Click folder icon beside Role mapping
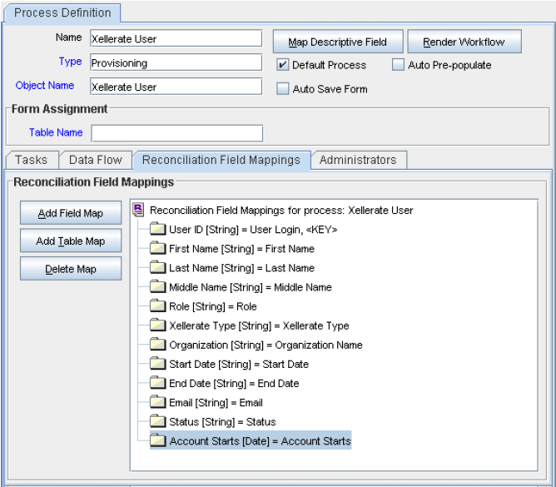The width and height of the screenshot is (556, 487). pos(157,306)
